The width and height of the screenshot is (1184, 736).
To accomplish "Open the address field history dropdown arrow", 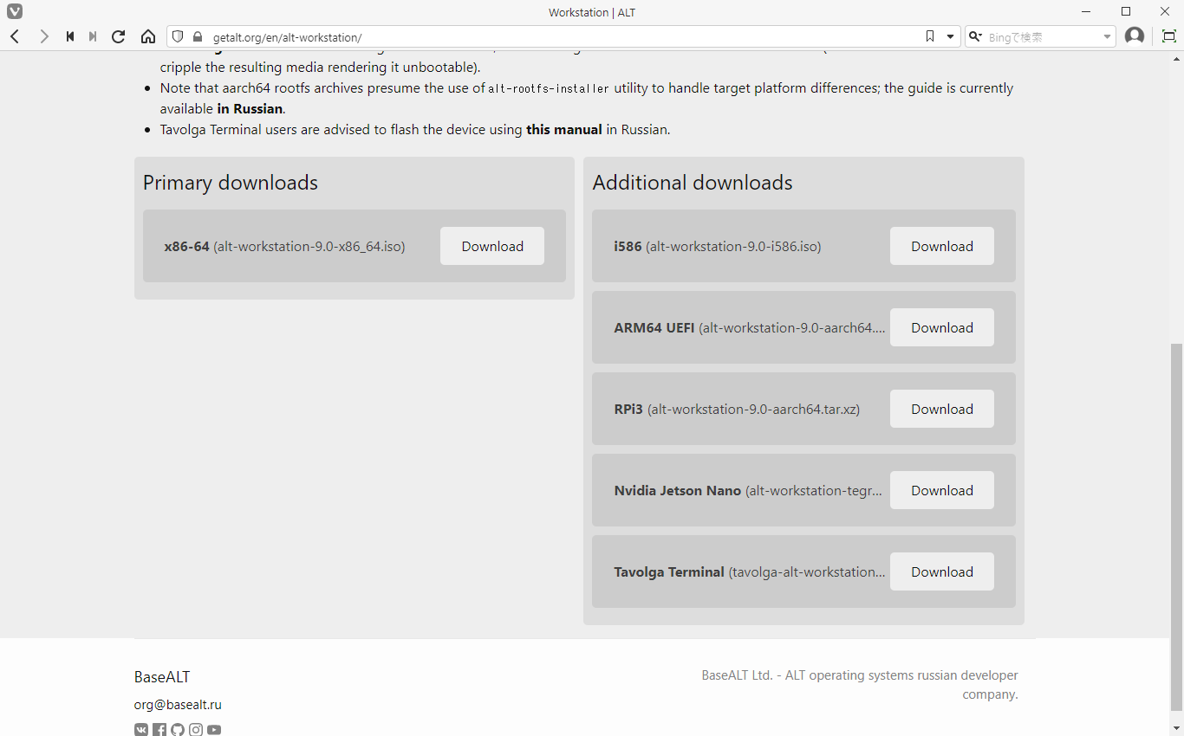I will pyautogui.click(x=950, y=36).
